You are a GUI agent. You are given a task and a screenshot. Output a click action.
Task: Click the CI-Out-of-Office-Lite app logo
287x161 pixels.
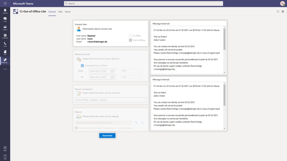pyautogui.click(x=16, y=11)
